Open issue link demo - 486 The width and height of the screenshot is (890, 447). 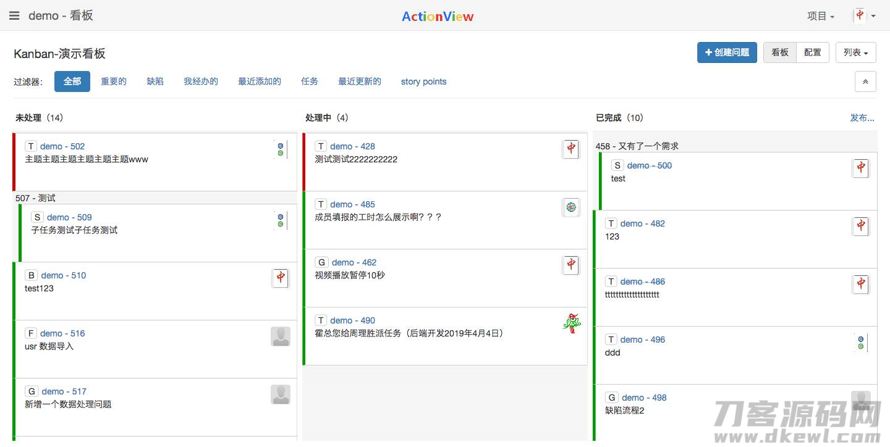(643, 282)
